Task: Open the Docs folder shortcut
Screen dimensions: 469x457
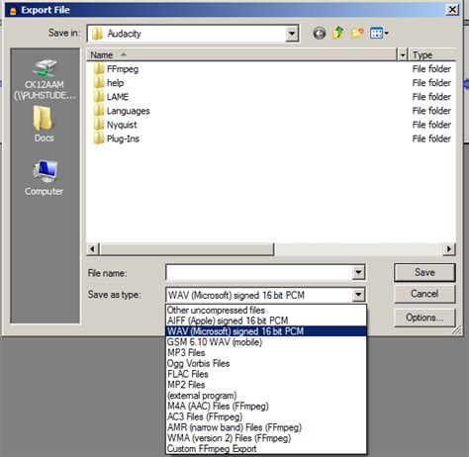Action: tap(44, 125)
